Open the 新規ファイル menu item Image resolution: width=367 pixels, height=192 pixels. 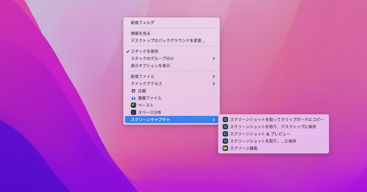click(171, 76)
